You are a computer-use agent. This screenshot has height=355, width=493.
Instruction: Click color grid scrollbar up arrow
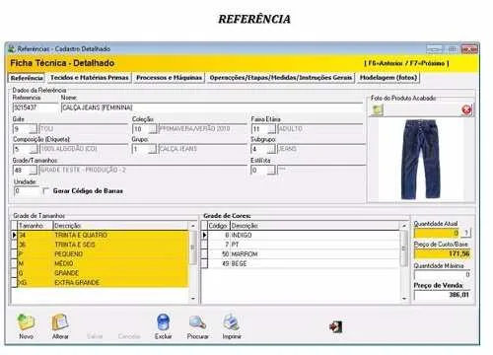[x=404, y=226]
